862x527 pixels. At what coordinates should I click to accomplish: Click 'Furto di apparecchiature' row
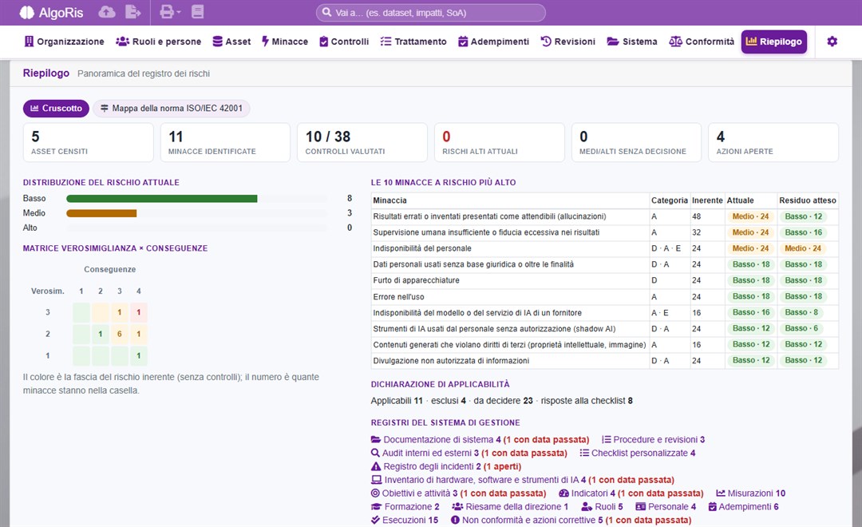[x=605, y=280]
